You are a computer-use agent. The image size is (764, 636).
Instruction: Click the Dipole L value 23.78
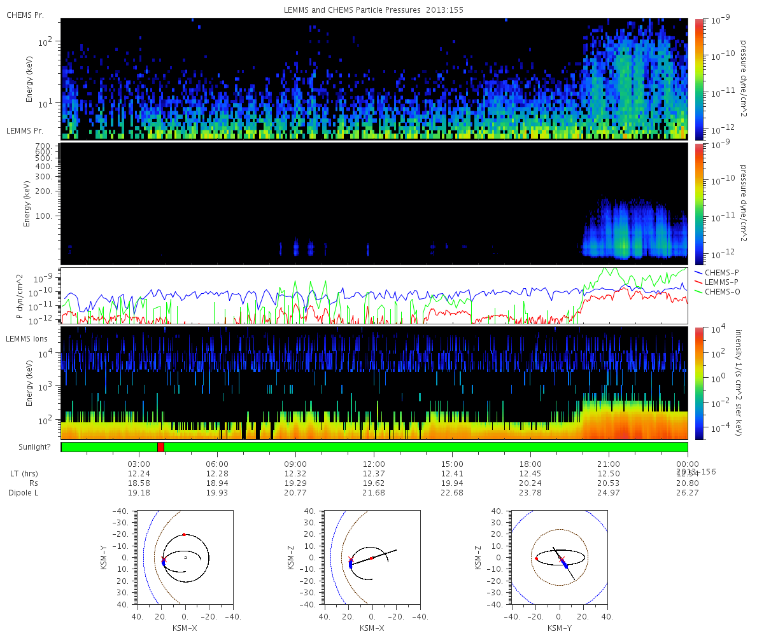pyautogui.click(x=531, y=493)
